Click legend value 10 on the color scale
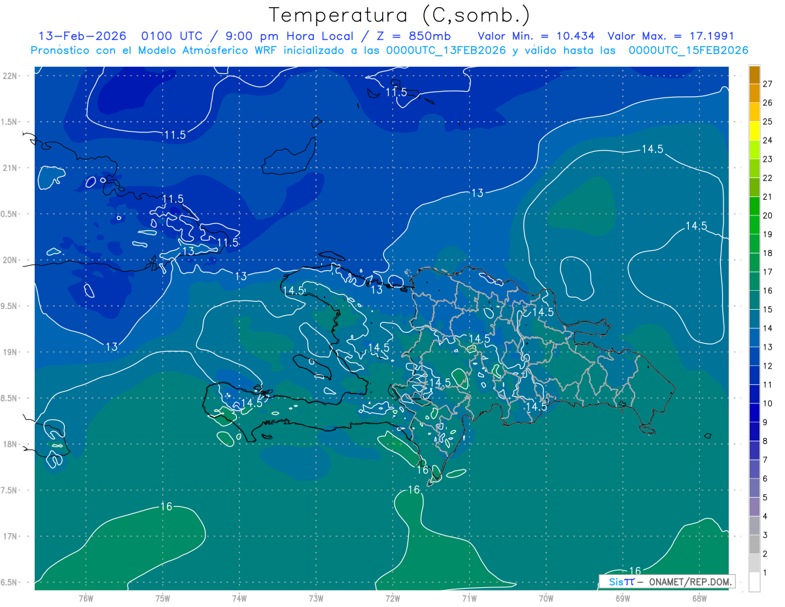 point(767,403)
